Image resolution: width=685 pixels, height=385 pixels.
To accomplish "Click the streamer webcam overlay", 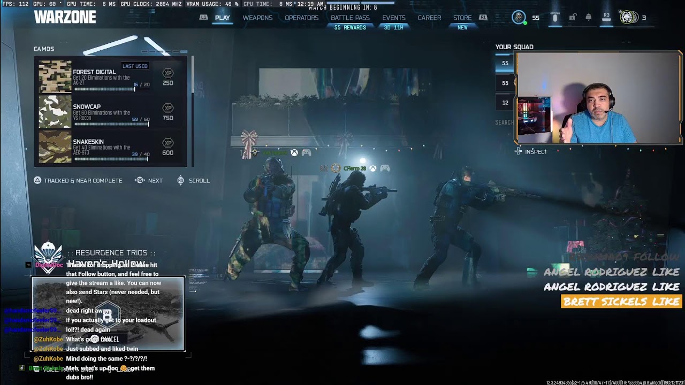I will (x=598, y=97).
